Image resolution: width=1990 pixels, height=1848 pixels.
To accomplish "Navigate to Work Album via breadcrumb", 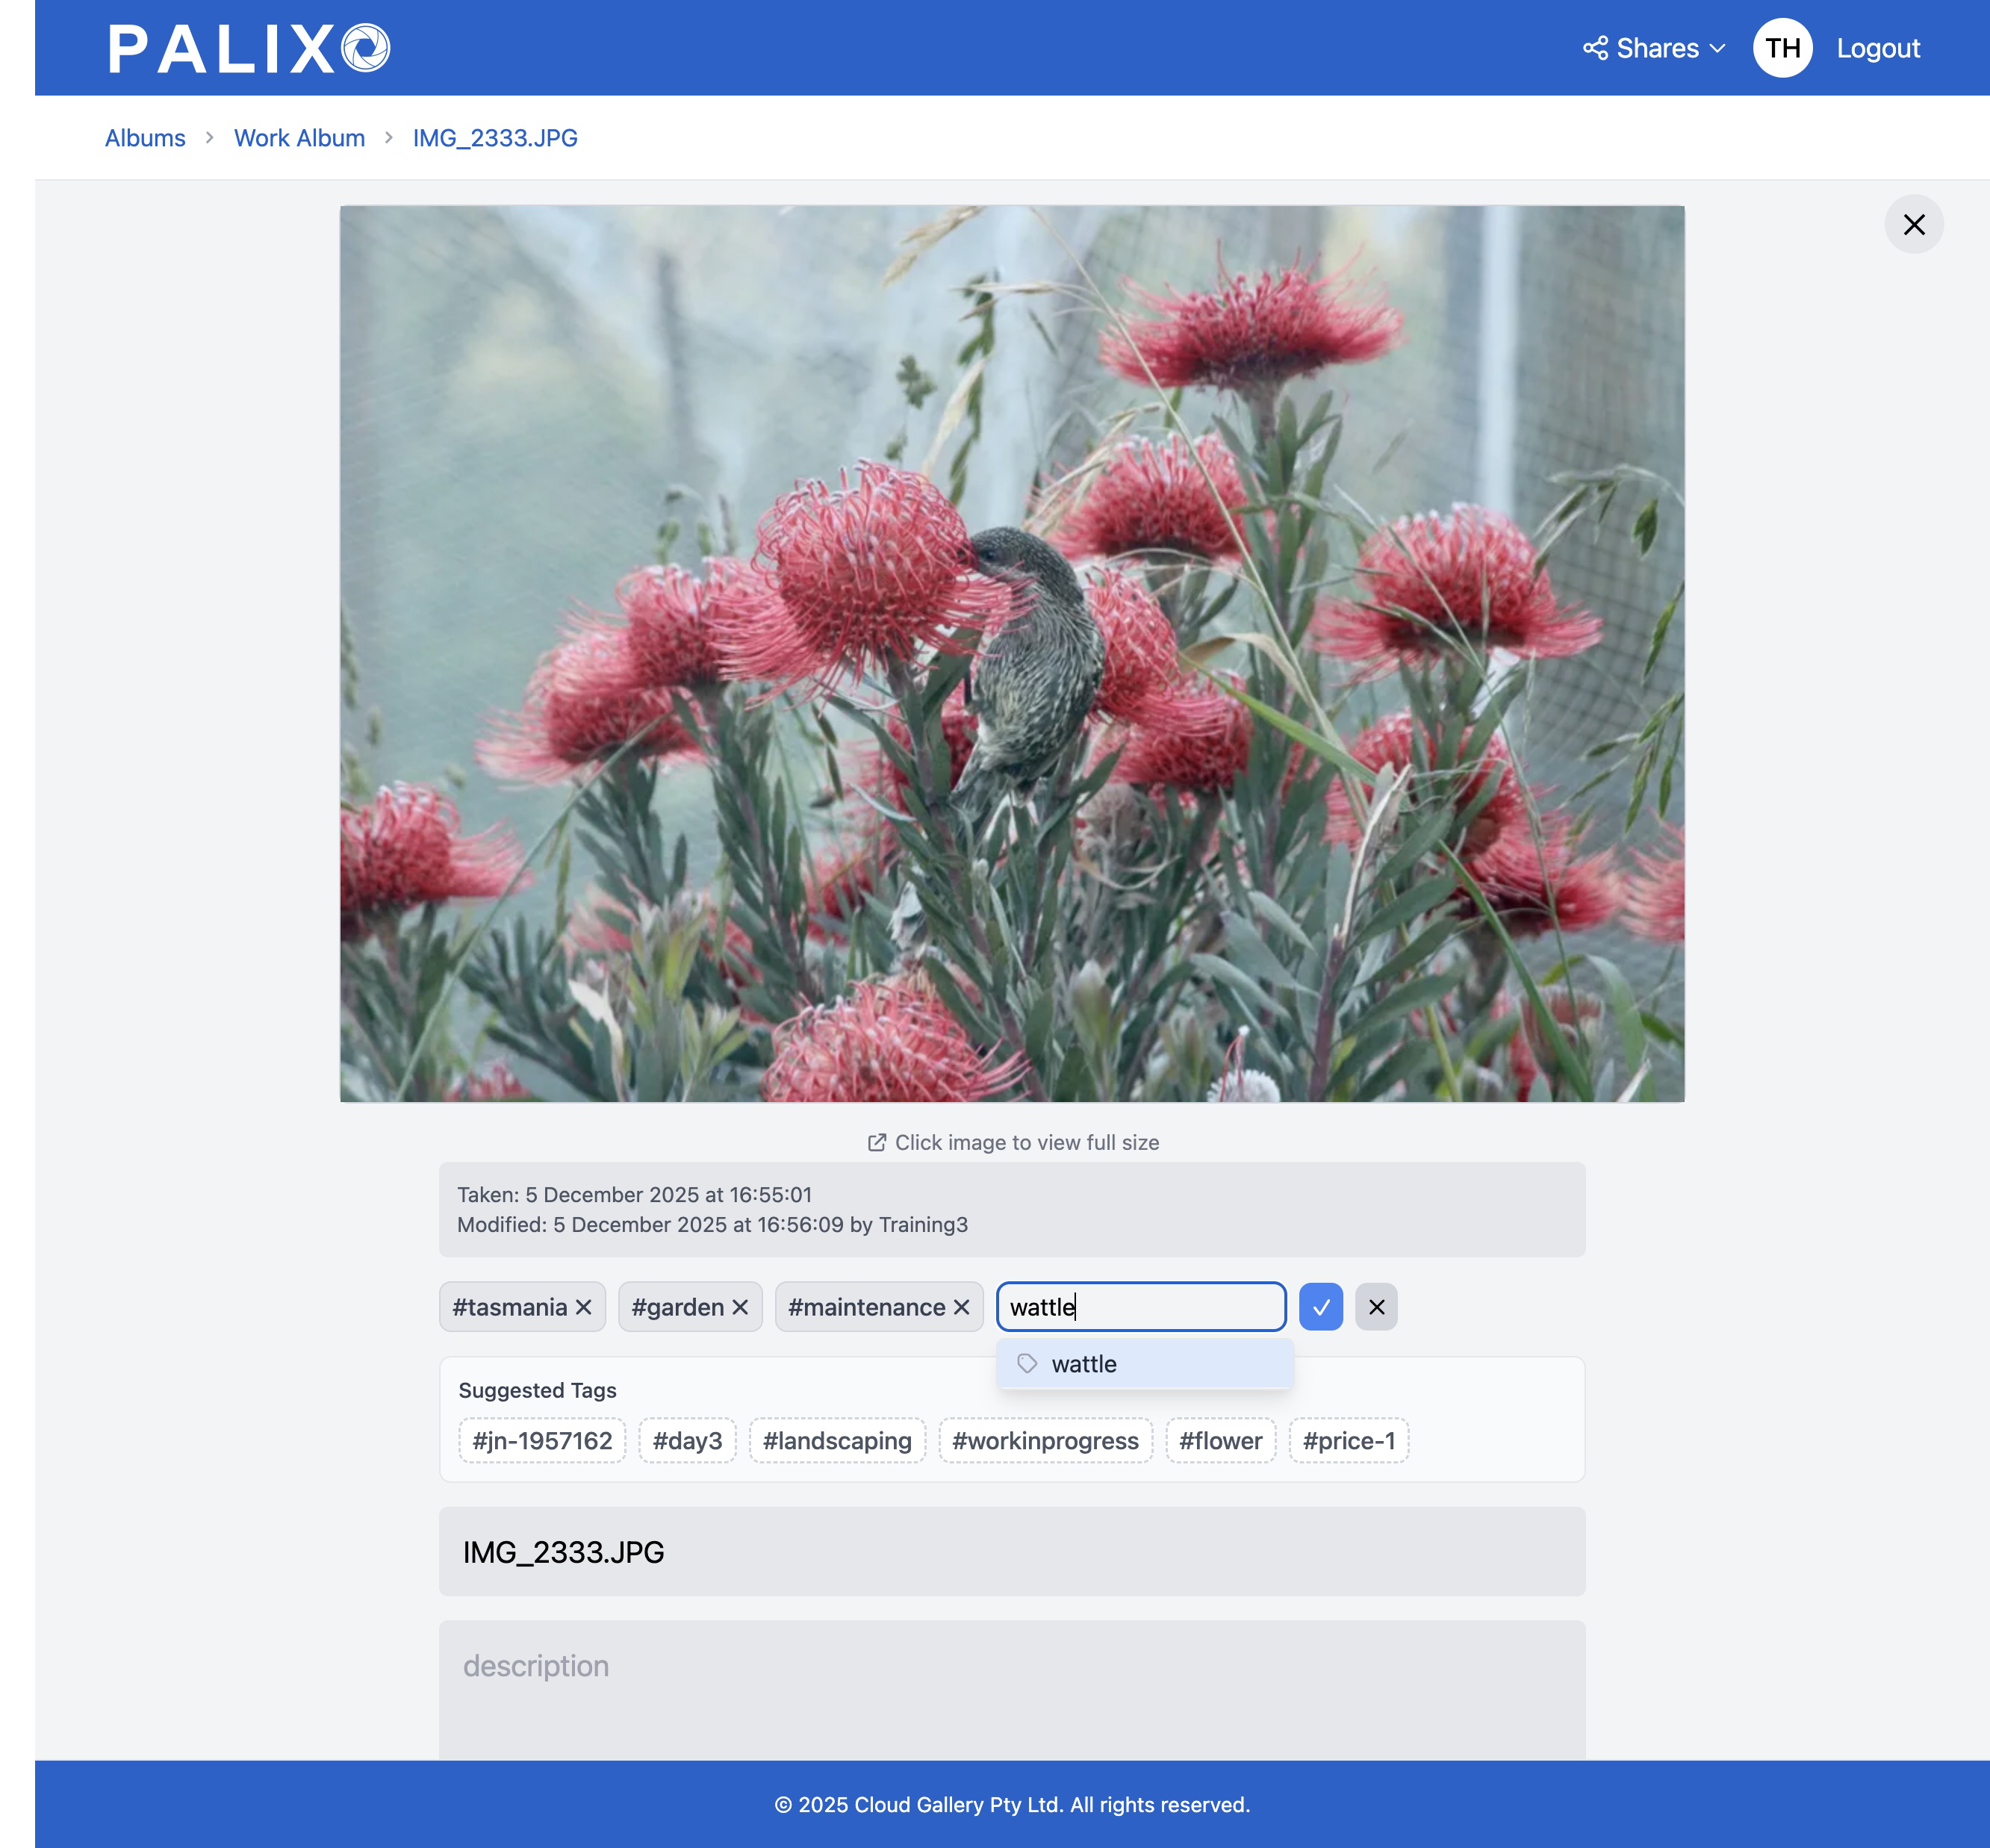I will pos(299,137).
